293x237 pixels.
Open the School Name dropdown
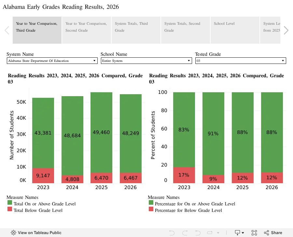click(x=146, y=61)
